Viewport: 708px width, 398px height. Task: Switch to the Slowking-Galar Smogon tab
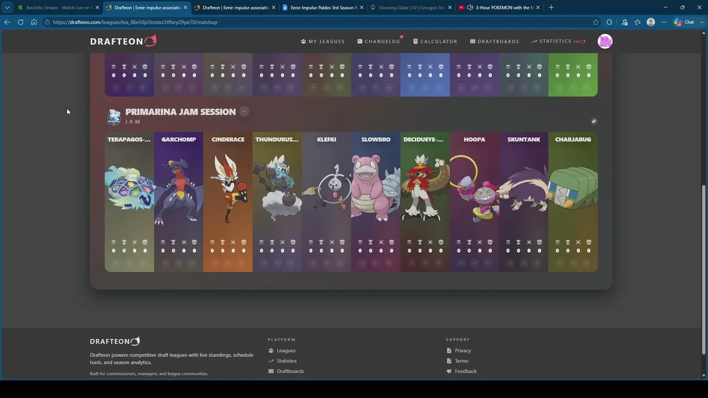[410, 7]
